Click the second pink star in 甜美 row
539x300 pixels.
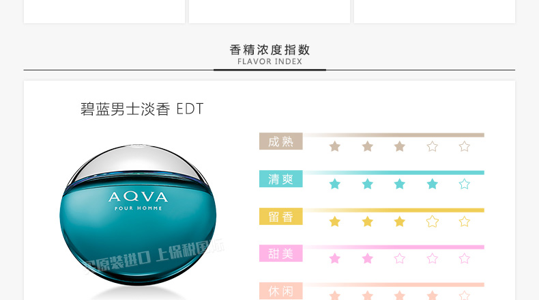(x=368, y=258)
